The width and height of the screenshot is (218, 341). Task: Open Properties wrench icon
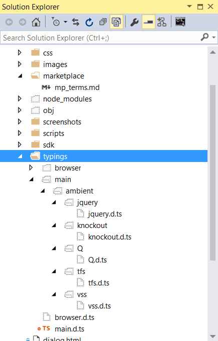coord(134,22)
